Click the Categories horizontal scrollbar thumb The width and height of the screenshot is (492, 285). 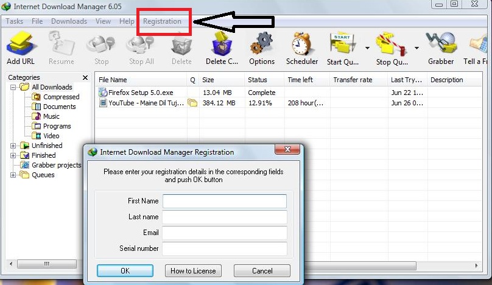point(47,264)
